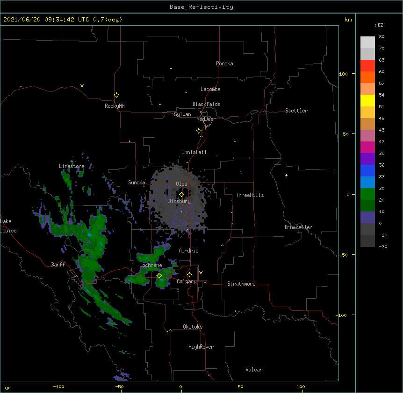Click the RockyMH label
The width and height of the screenshot is (403, 393).
click(115, 106)
